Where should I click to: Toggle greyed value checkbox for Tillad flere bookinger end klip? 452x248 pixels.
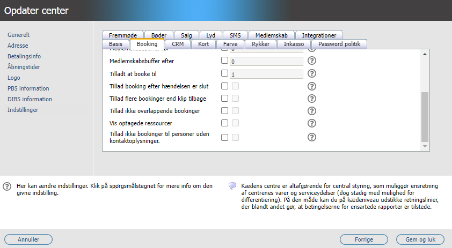[x=235, y=99]
